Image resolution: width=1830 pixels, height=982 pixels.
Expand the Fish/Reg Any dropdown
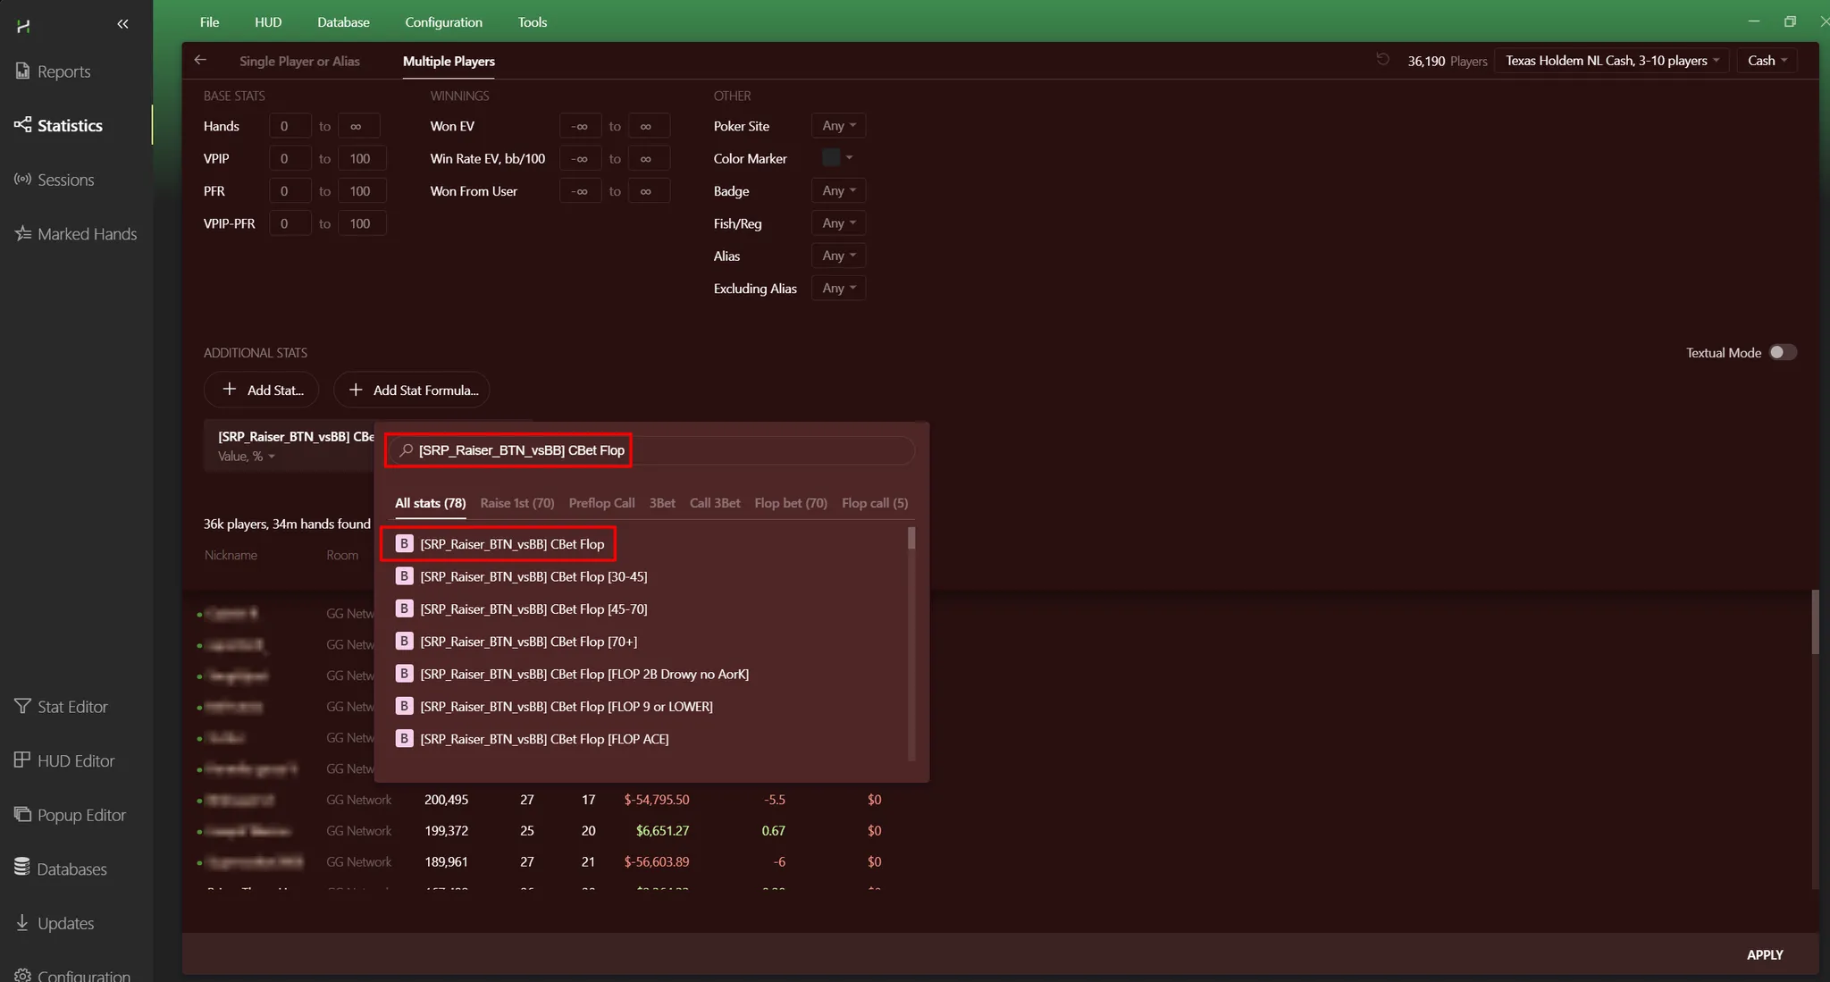(x=838, y=223)
